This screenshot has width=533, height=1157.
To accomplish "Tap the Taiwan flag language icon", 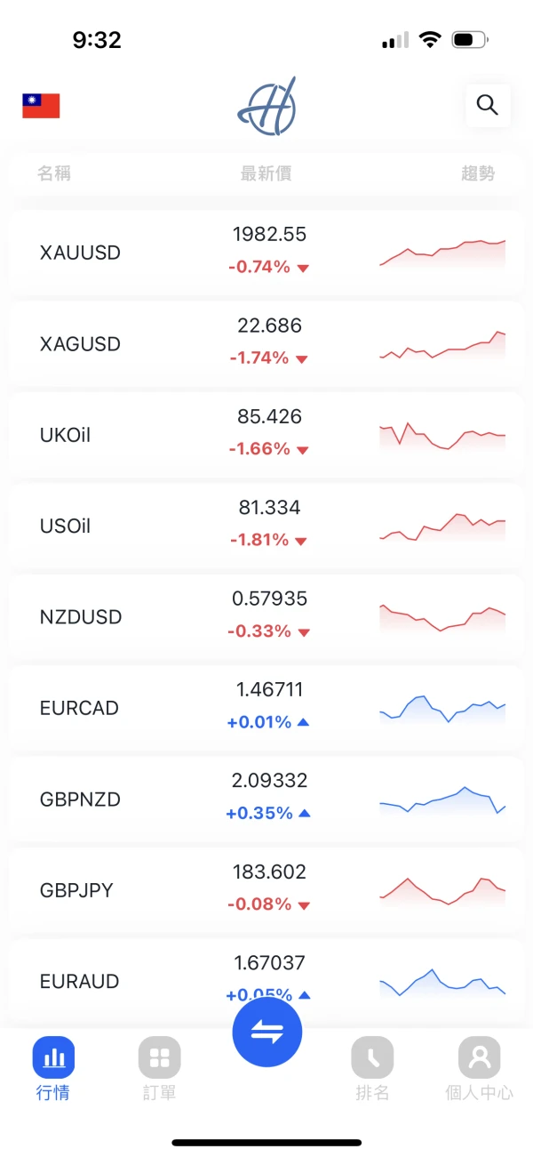I will (x=41, y=106).
